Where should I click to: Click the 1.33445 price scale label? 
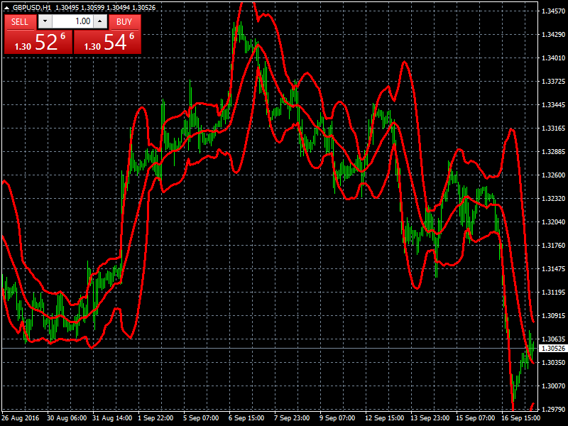click(553, 105)
